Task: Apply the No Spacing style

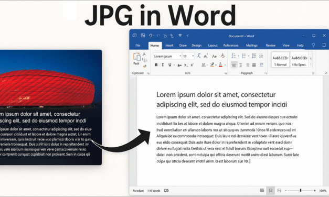Action: coord(299,60)
